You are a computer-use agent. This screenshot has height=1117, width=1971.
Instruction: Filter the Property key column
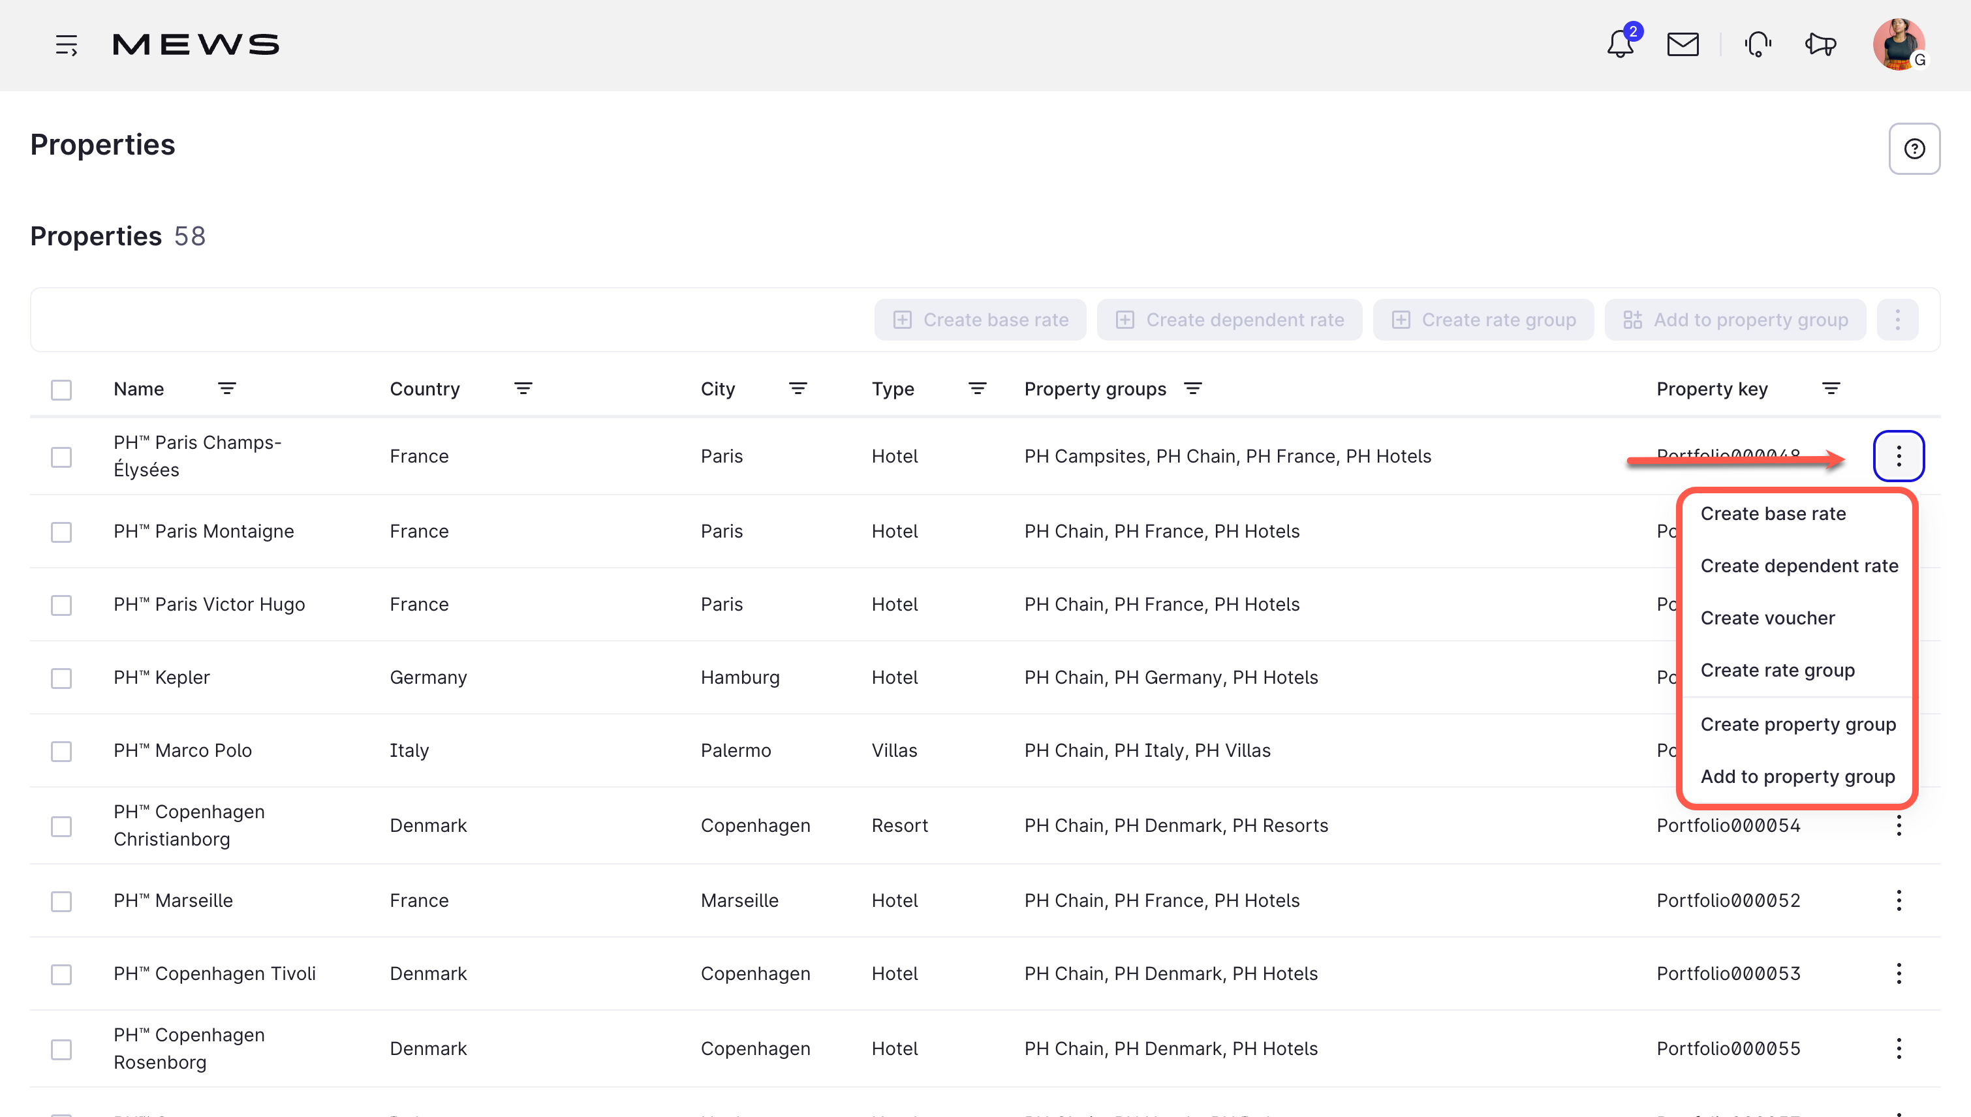(1831, 389)
